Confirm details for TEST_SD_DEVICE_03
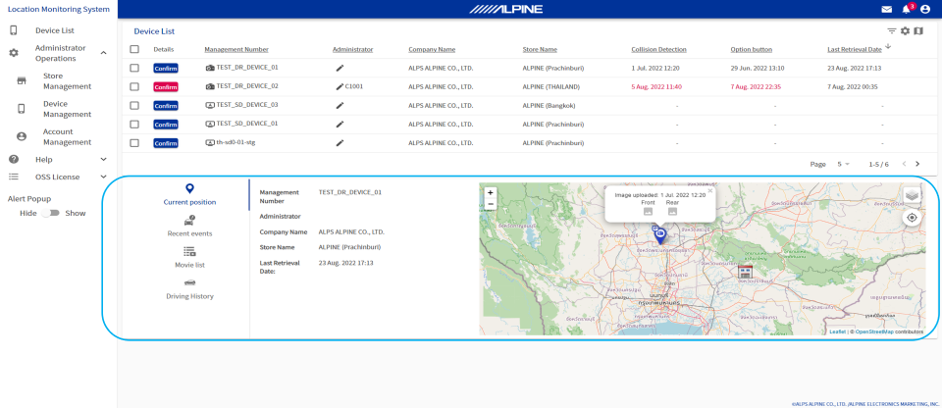 tap(165, 106)
